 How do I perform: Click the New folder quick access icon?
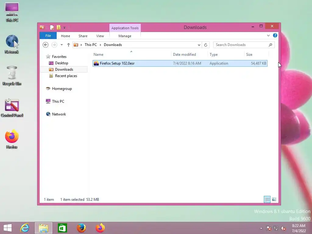pyautogui.click(x=58, y=27)
